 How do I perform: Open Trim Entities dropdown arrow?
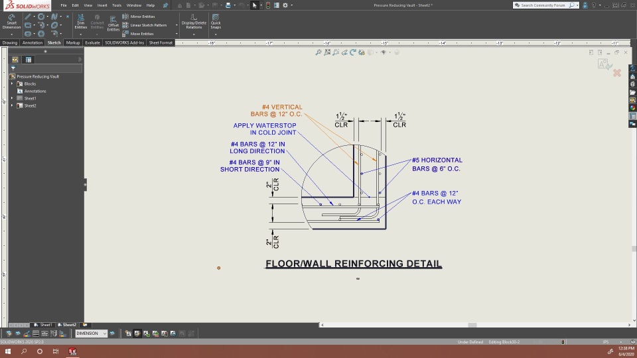tap(80, 34)
